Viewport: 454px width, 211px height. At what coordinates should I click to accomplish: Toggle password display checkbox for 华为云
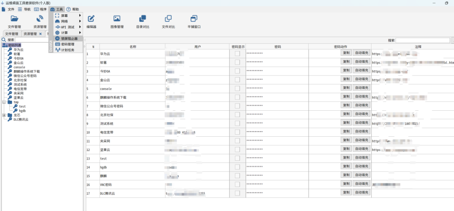point(238,53)
